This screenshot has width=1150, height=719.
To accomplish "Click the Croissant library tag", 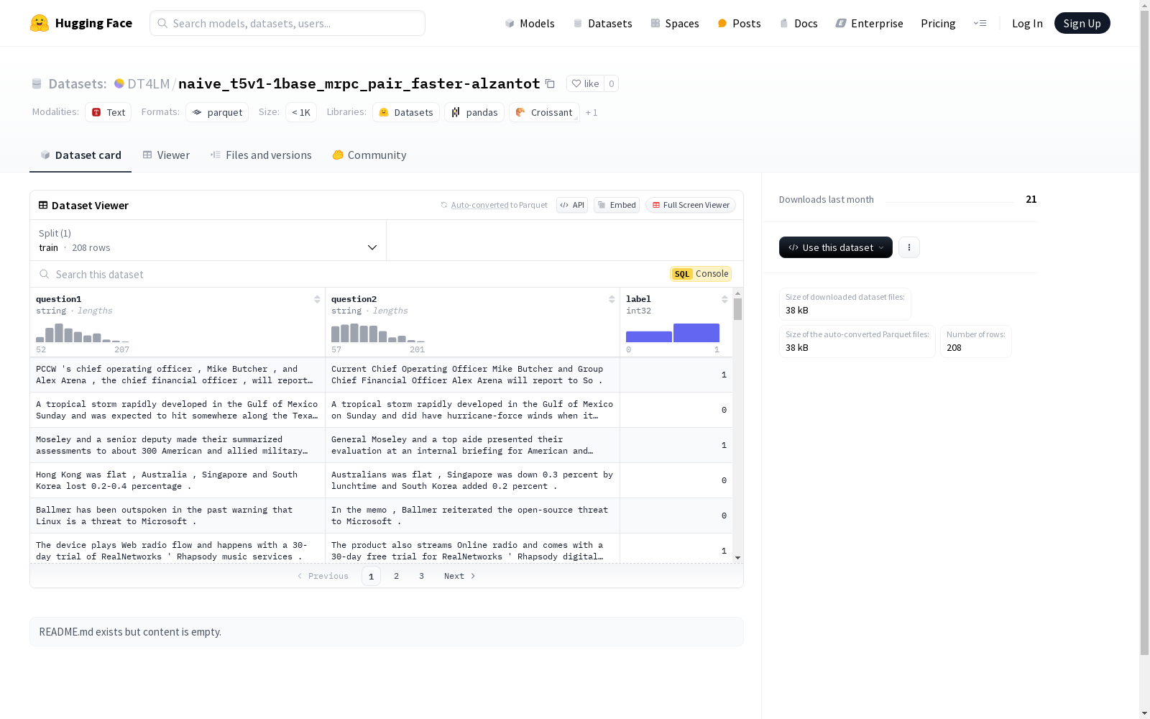I will pos(544,112).
